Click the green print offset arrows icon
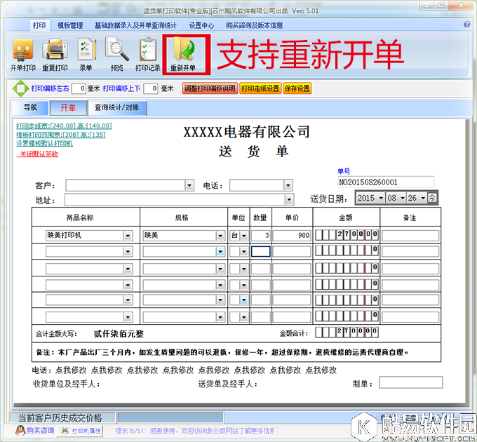477x442 pixels. (20, 88)
